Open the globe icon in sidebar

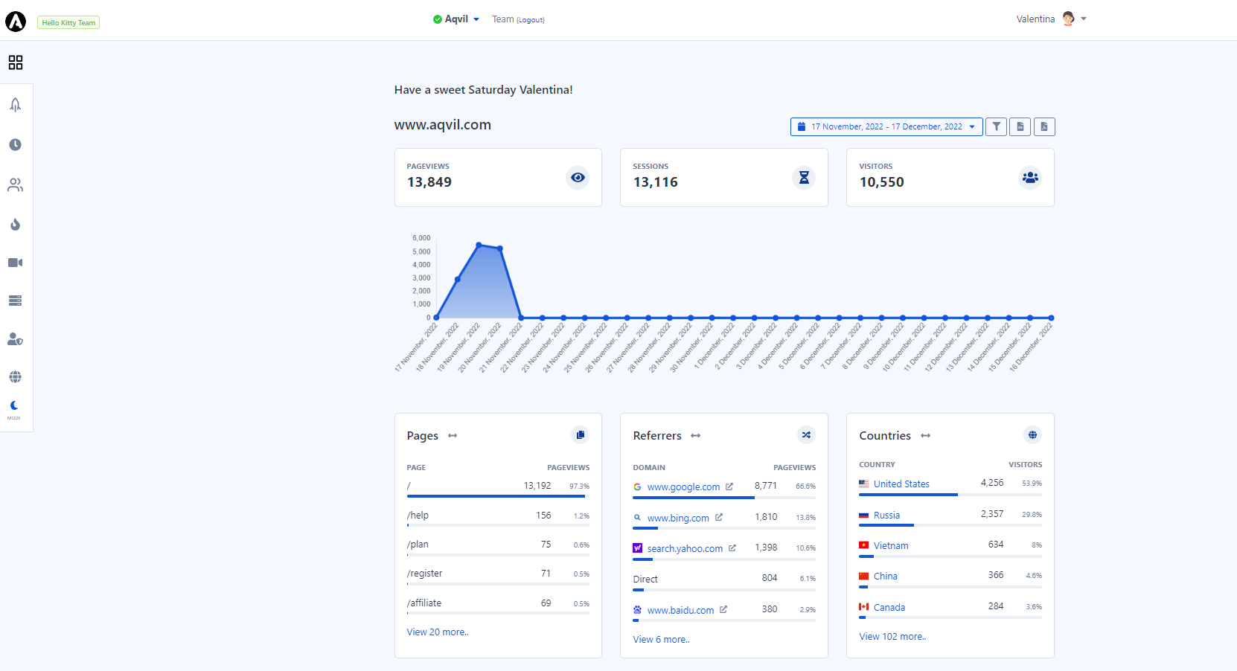[15, 377]
